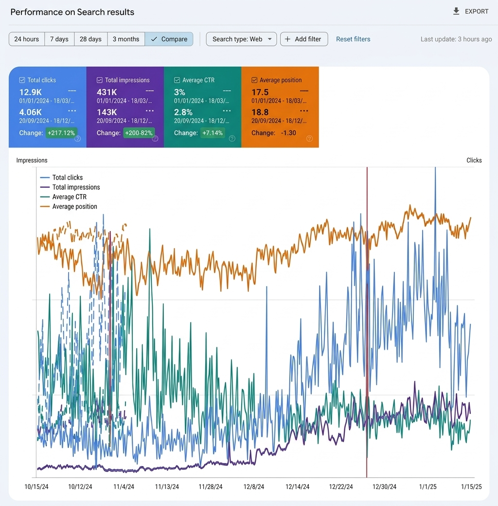The width and height of the screenshot is (498, 506).
Task: Open help icon on Average position card
Action: (309, 139)
